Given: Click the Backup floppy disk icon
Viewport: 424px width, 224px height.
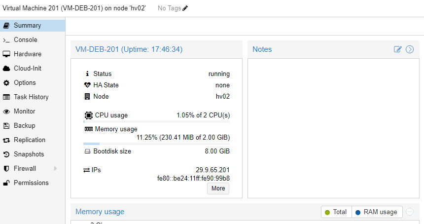Looking at the screenshot, I should (6, 126).
